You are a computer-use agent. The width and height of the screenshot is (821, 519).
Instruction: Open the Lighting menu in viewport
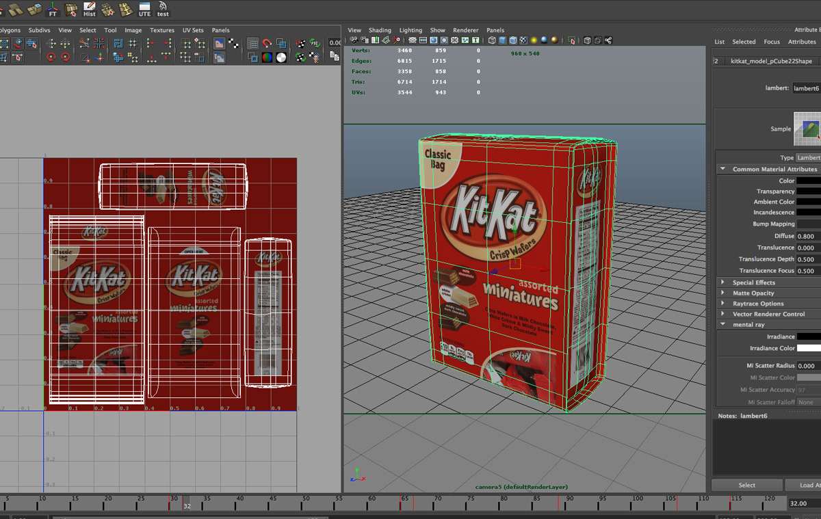410,30
